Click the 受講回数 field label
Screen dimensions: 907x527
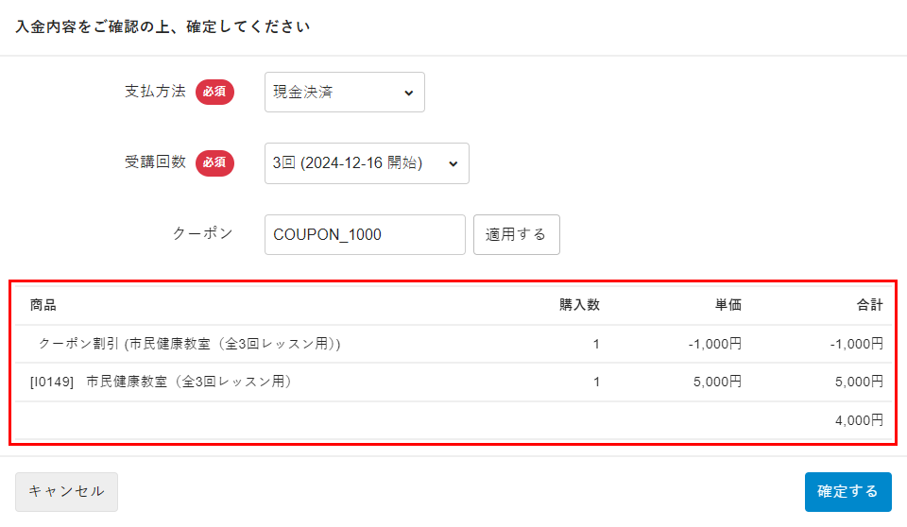tap(155, 163)
